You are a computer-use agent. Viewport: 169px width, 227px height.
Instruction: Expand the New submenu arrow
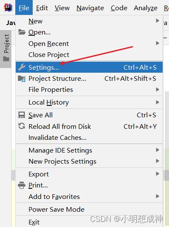(158, 21)
